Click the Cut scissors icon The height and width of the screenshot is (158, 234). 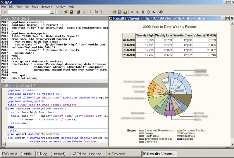(91, 12)
